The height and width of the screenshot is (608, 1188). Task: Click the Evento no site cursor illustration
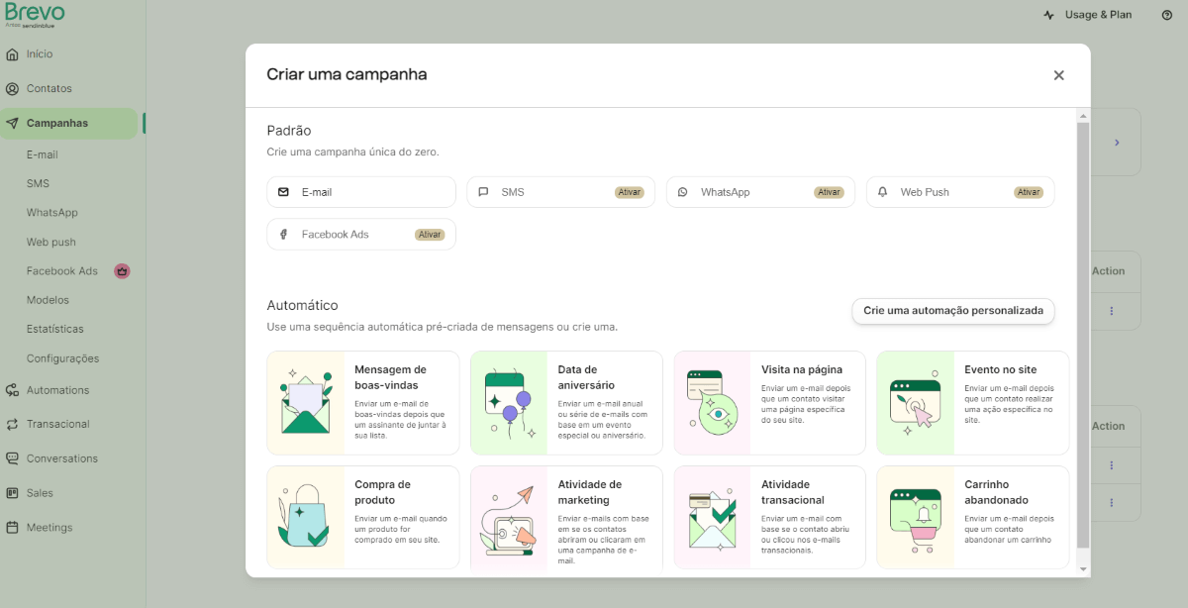click(915, 402)
